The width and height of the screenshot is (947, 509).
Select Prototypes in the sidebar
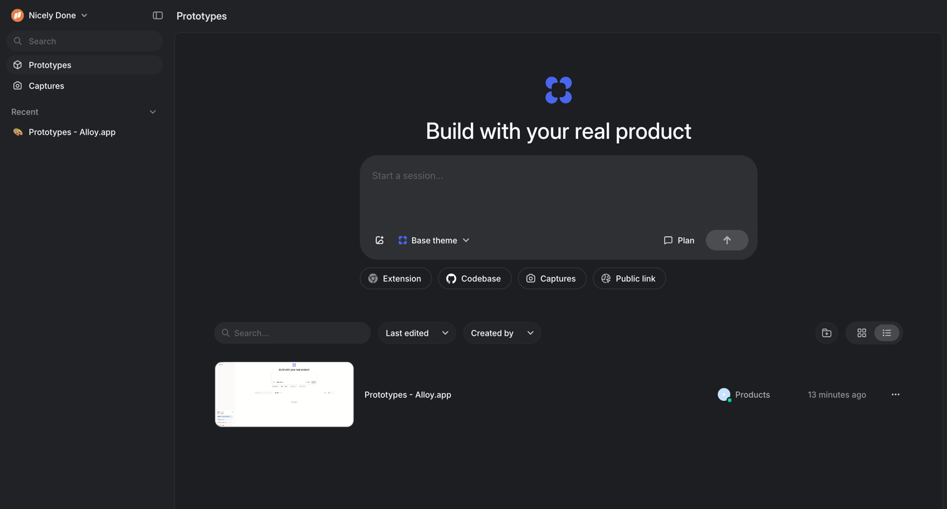coord(85,65)
